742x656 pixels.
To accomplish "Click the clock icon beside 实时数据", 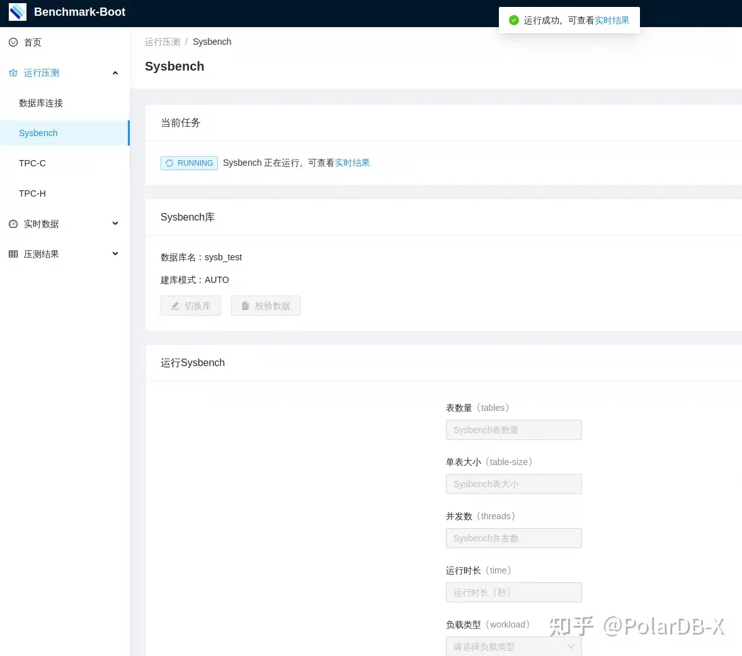I will coord(14,224).
